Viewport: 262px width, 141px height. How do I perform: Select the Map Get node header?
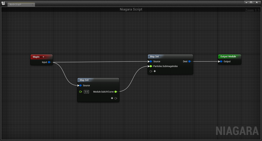tap(98, 80)
